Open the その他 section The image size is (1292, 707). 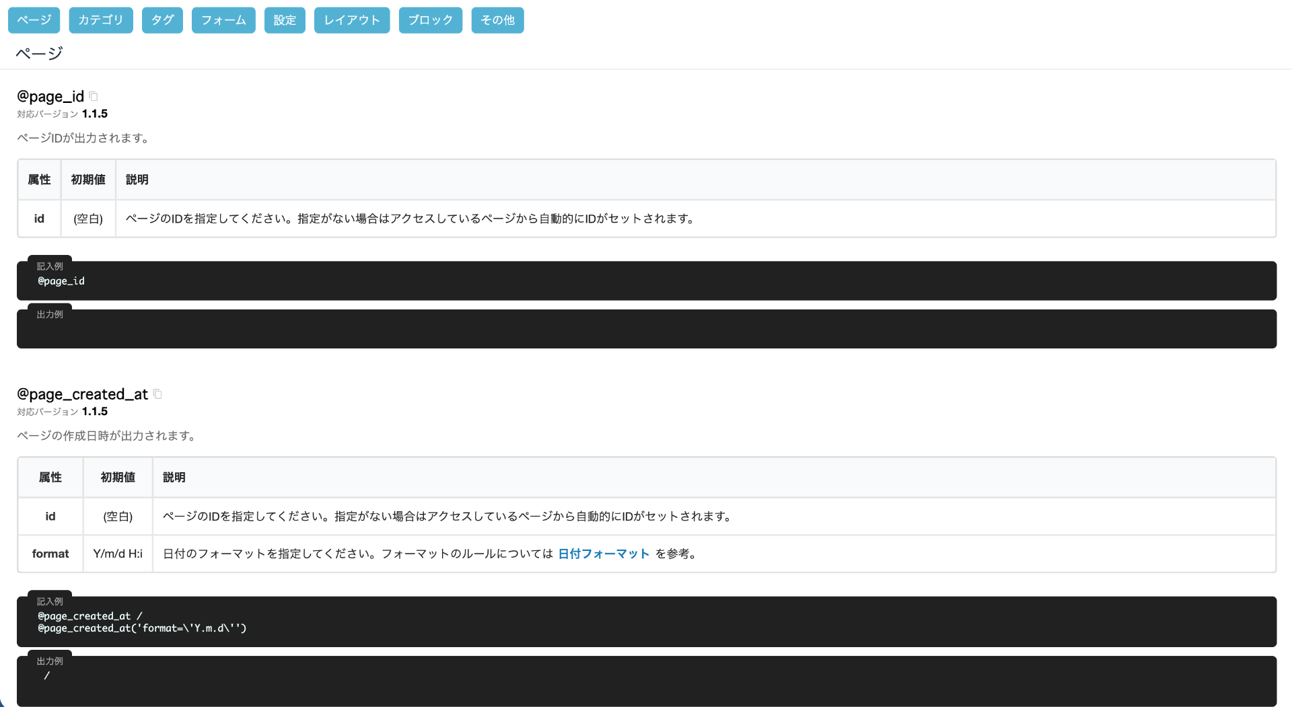click(x=497, y=20)
